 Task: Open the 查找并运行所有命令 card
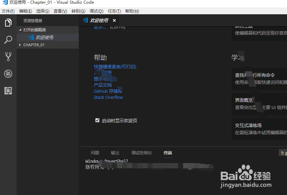[x=260, y=79]
